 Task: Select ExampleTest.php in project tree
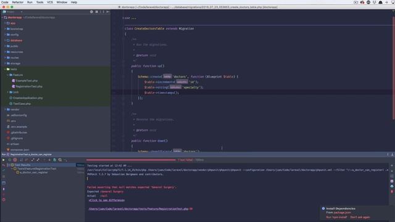point(27,81)
